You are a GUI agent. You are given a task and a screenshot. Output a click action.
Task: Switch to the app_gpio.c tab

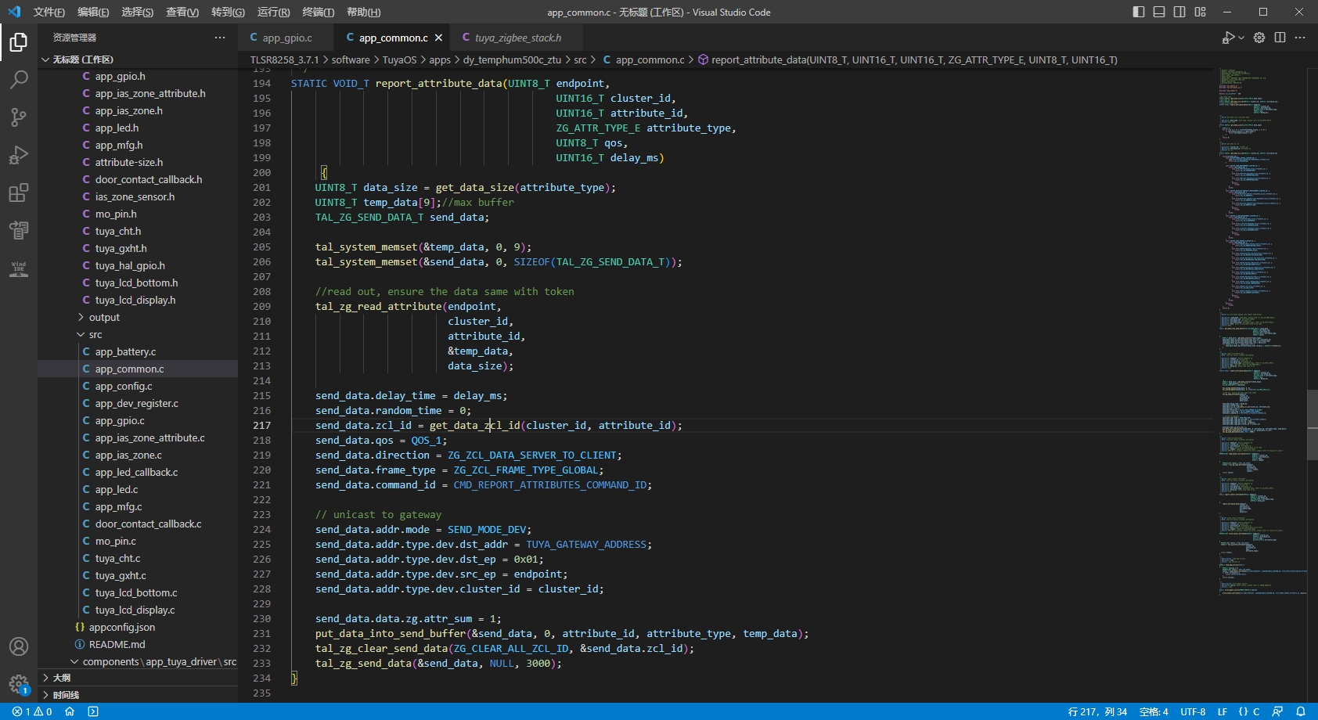point(286,38)
